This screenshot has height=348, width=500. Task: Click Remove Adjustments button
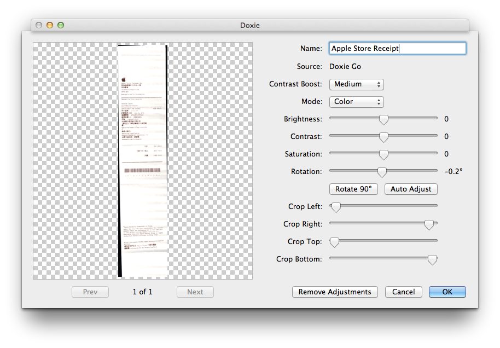pos(335,292)
